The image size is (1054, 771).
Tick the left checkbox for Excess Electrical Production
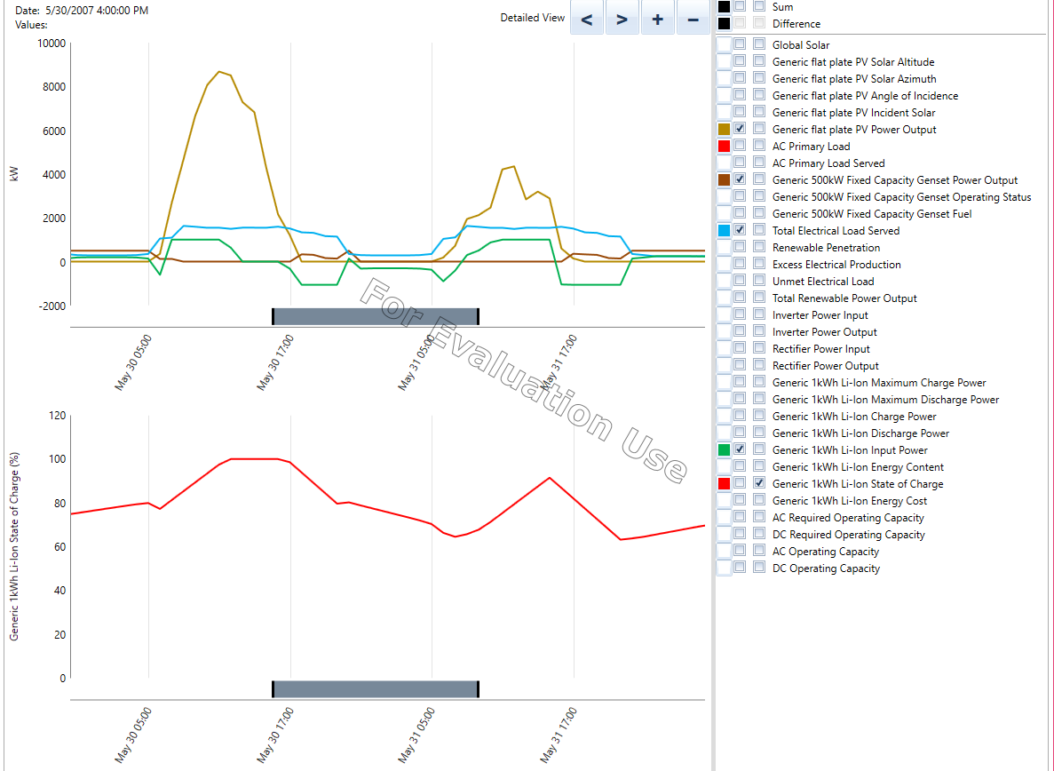coord(741,264)
